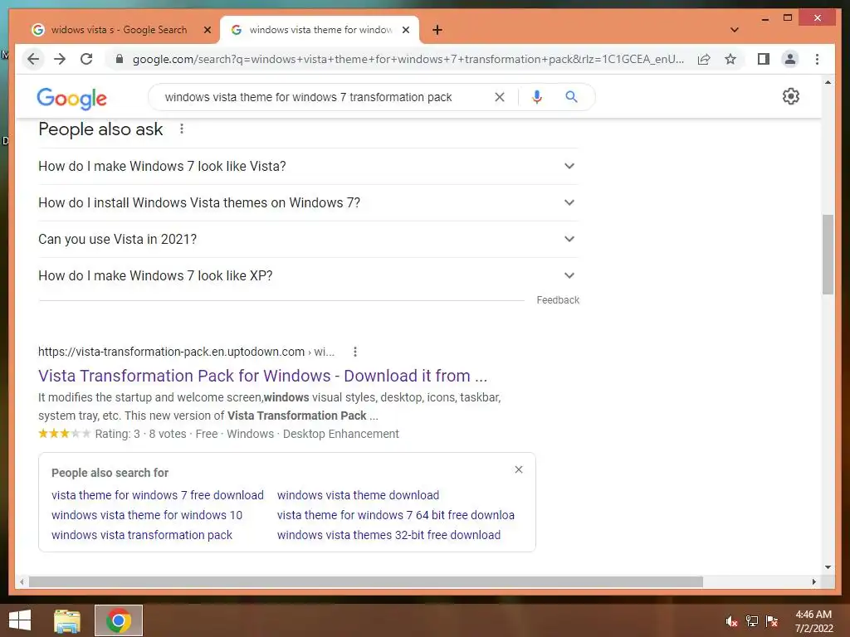850x637 pixels.
Task: Click the browser forward arrow
Action: pos(60,59)
